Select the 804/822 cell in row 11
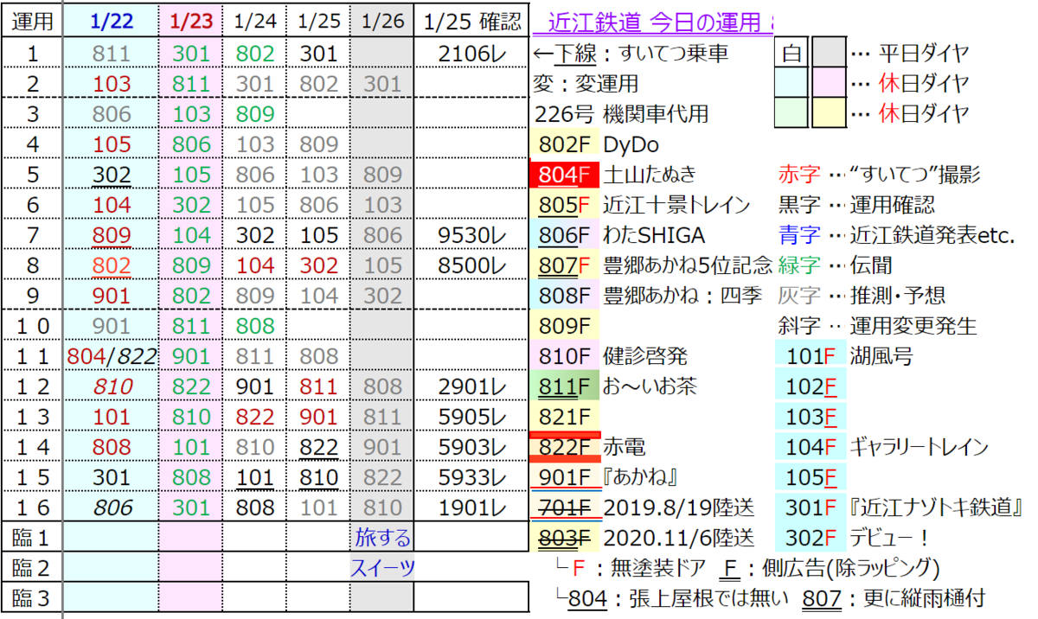1038x619 pixels. (112, 356)
